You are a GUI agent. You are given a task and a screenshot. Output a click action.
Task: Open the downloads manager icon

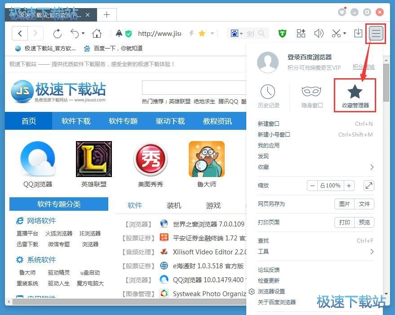358,33
